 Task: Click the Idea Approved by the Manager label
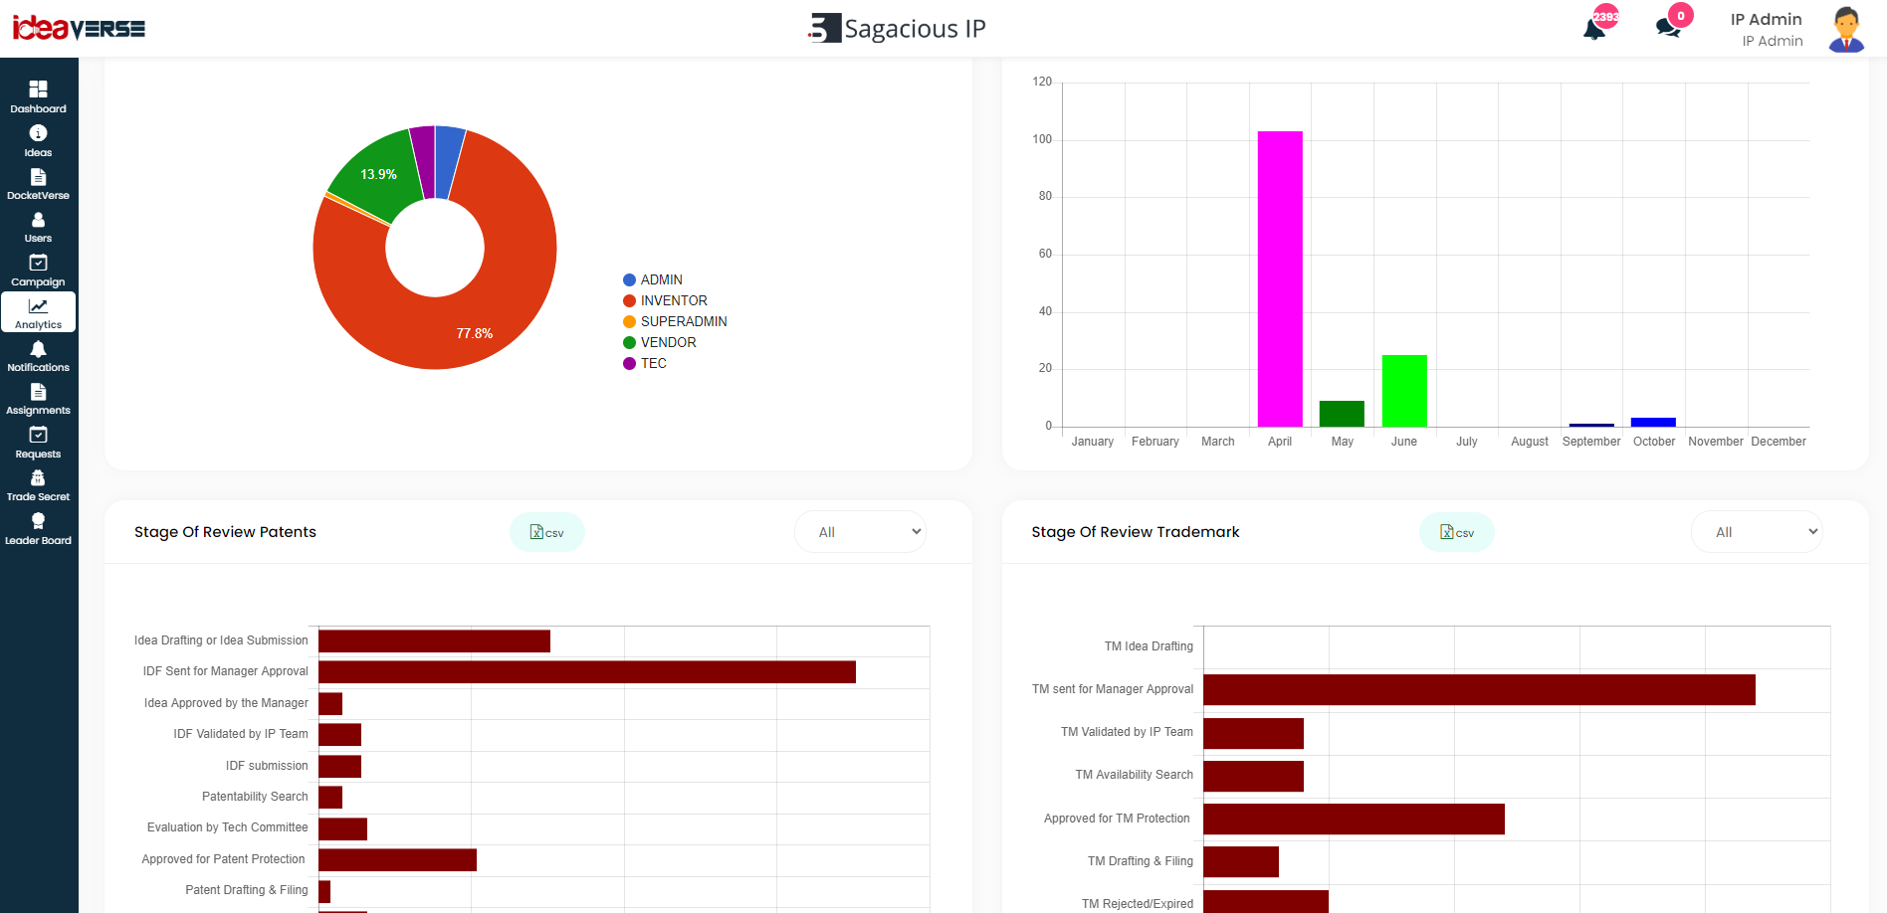click(x=226, y=703)
